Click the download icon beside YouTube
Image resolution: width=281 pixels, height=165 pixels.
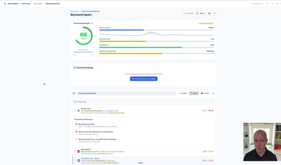point(213,93)
